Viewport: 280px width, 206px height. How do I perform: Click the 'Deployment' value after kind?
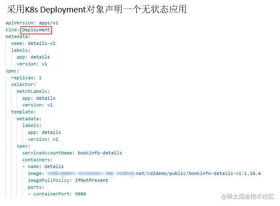(36, 30)
